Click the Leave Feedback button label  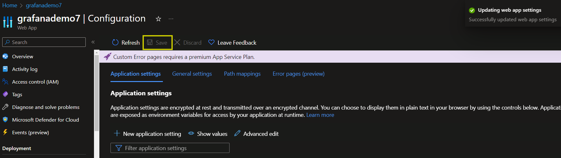click(237, 42)
